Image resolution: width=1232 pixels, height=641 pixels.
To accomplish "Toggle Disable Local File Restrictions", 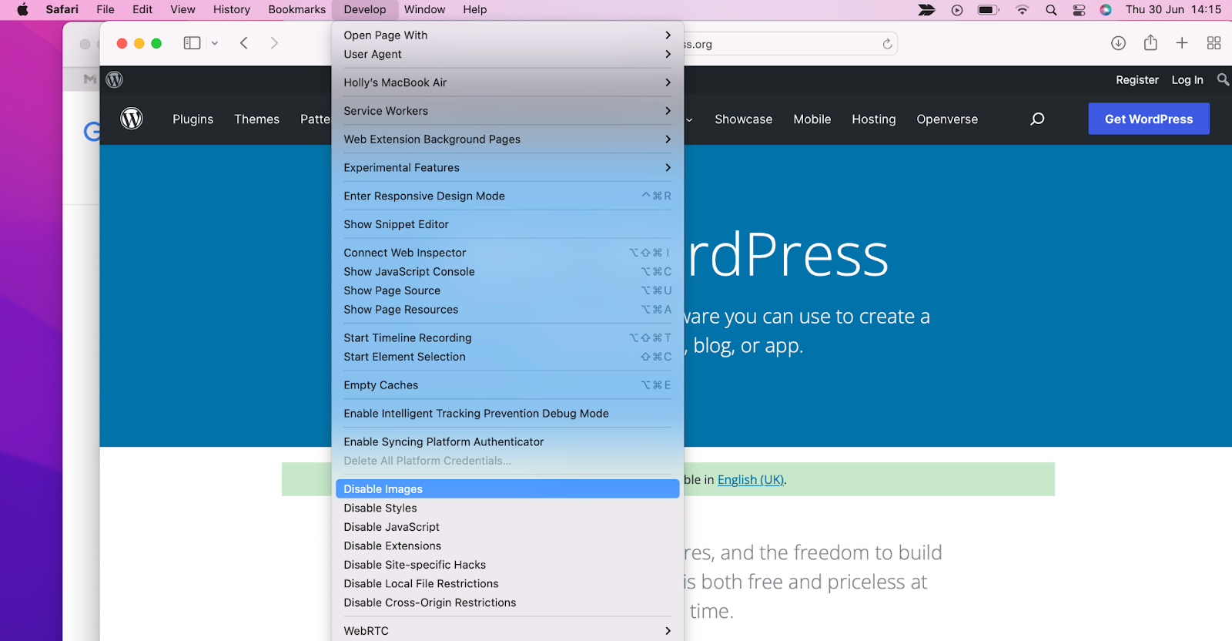I will 507,584.
